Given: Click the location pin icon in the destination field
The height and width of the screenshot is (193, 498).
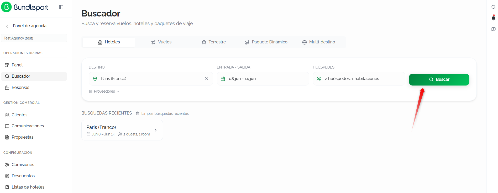Looking at the screenshot, I should [95, 79].
